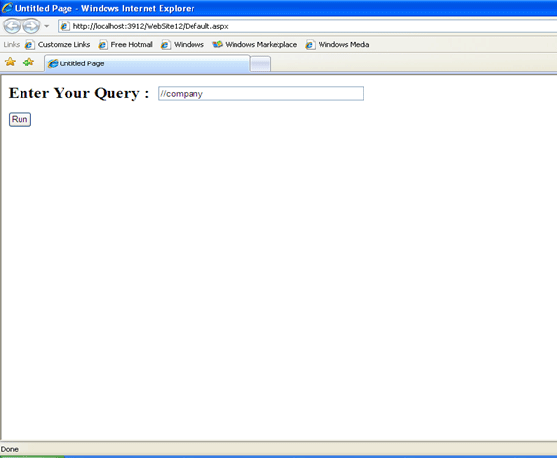Open a new blank tab

[260, 63]
